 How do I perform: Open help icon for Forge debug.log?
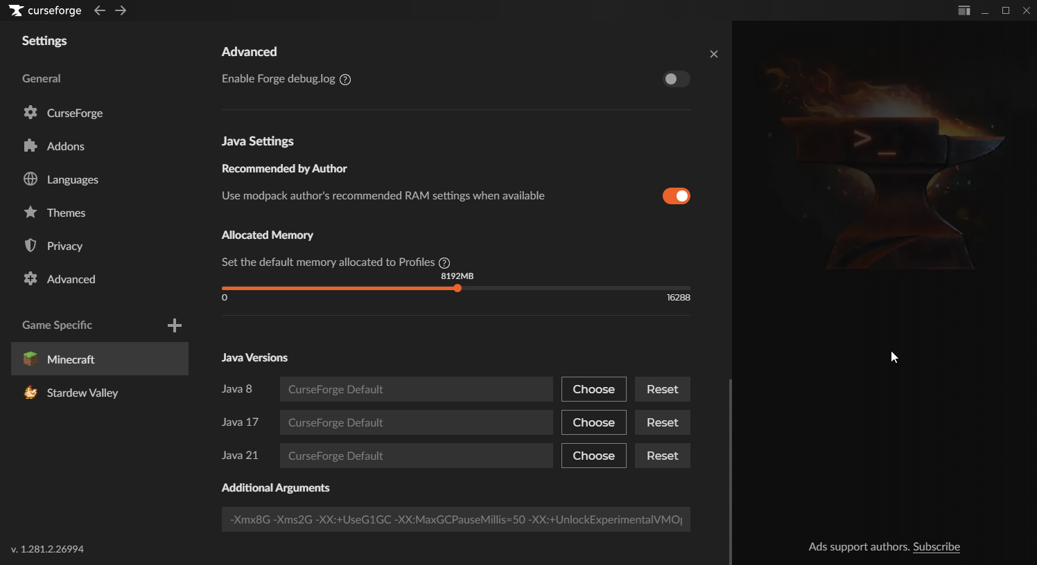click(345, 80)
